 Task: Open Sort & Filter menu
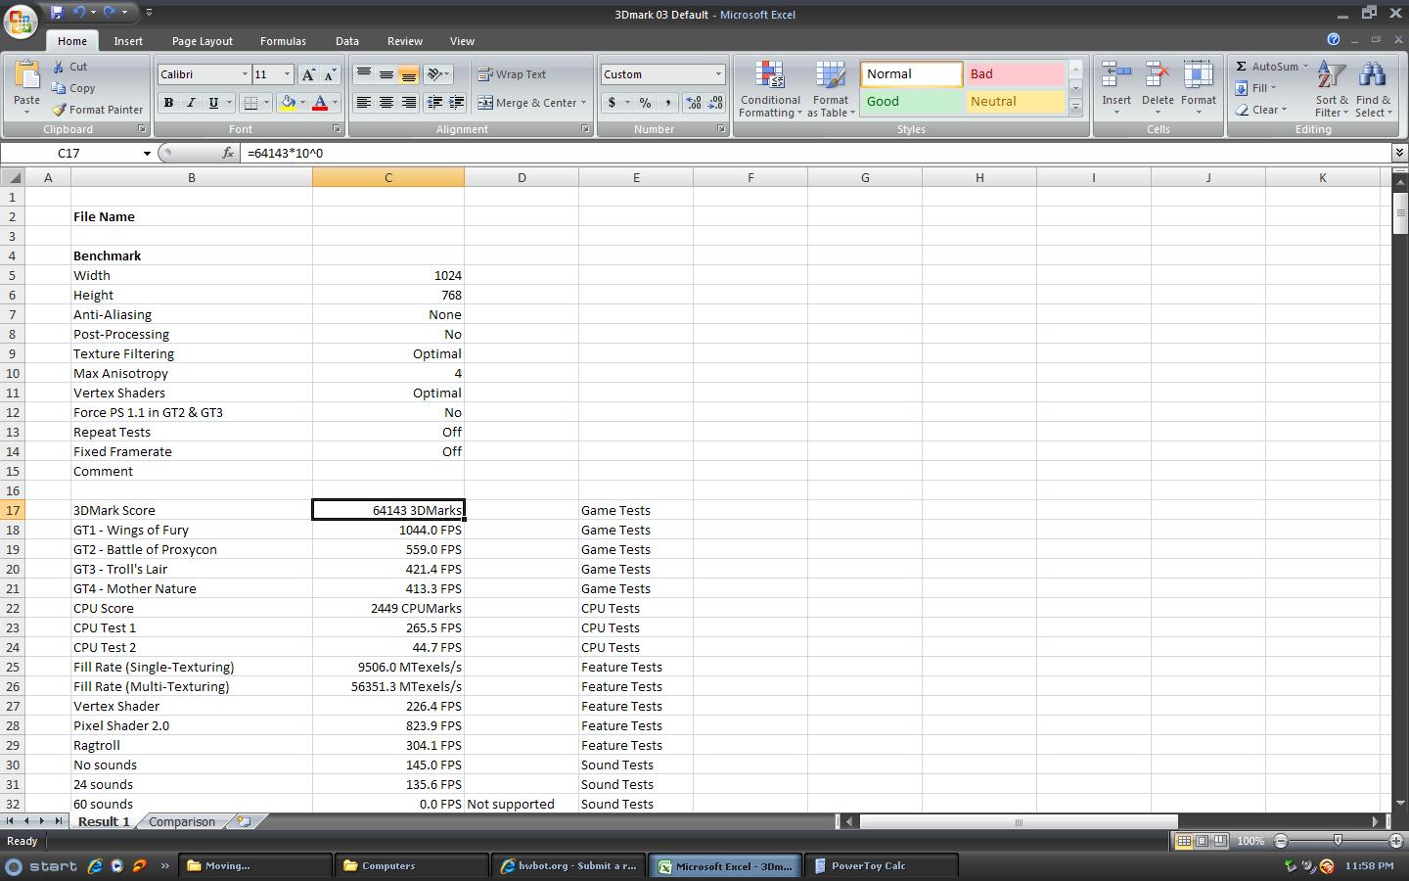pyautogui.click(x=1332, y=89)
